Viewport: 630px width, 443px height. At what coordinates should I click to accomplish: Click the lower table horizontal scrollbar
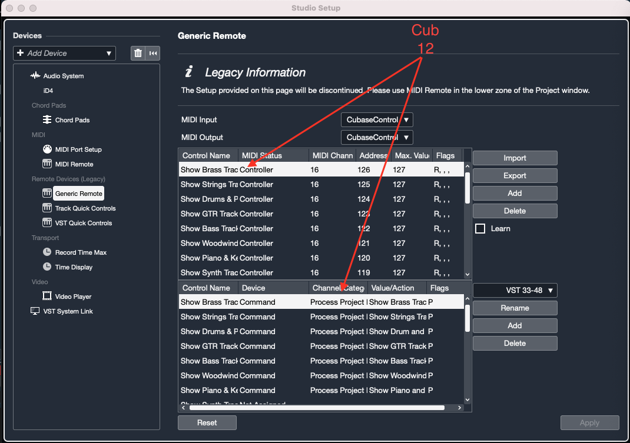[317, 408]
